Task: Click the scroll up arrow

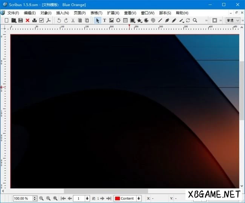Action: point(242,27)
